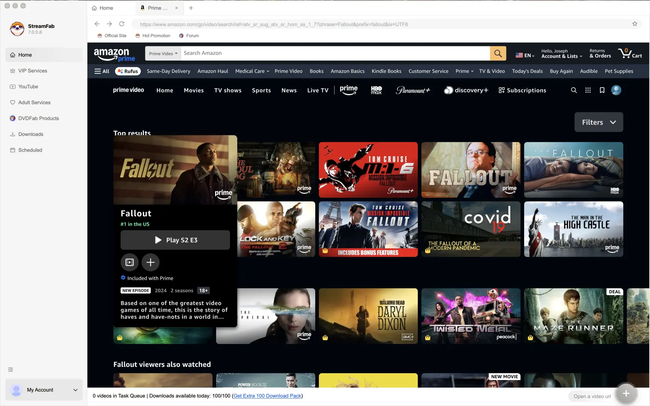Open the Sports tab
Screen dimensions: 650x406
click(x=261, y=90)
